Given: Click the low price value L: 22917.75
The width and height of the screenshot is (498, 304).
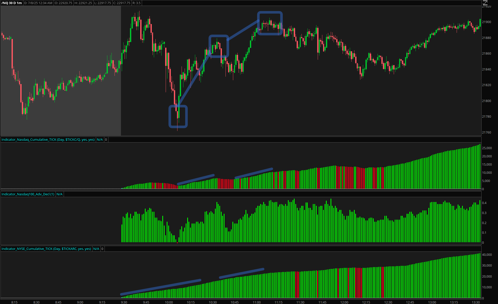Looking at the screenshot, I should pyautogui.click(x=102, y=3).
